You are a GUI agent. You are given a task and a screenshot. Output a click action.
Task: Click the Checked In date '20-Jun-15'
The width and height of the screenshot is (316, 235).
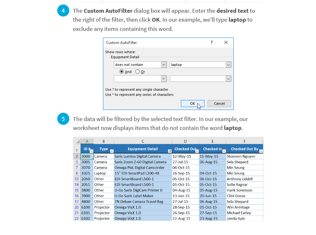pos(213,196)
